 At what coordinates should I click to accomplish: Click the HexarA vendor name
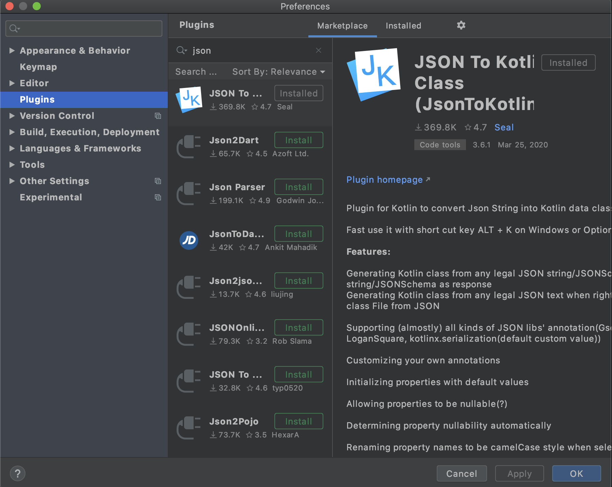point(285,435)
